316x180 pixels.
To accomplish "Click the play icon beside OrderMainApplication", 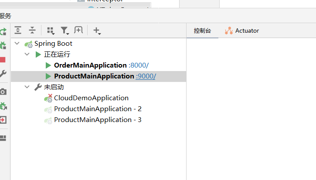I will coord(48,65).
